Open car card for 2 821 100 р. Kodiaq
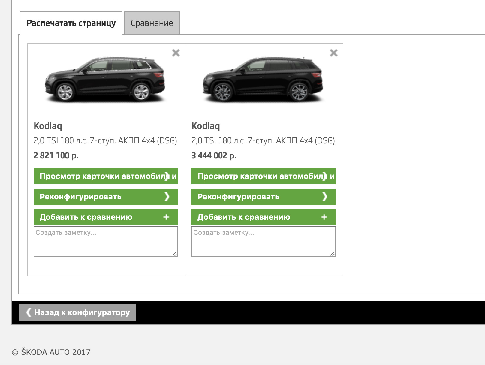 (106, 176)
